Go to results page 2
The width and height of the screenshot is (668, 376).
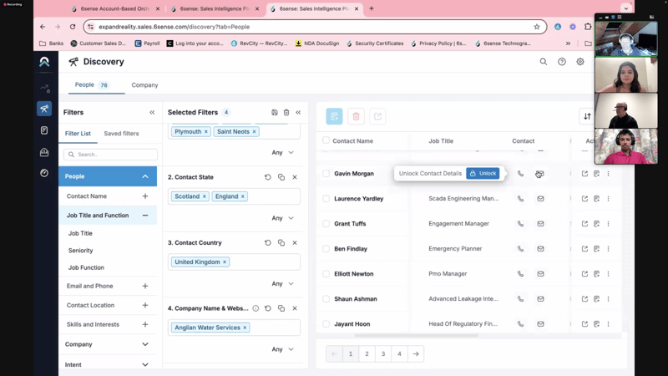[x=367, y=353]
